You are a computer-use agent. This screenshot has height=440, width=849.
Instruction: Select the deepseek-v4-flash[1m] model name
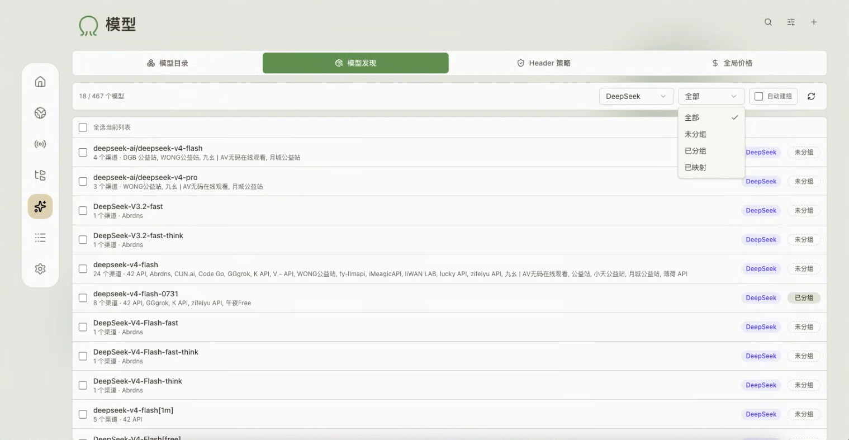pos(133,410)
